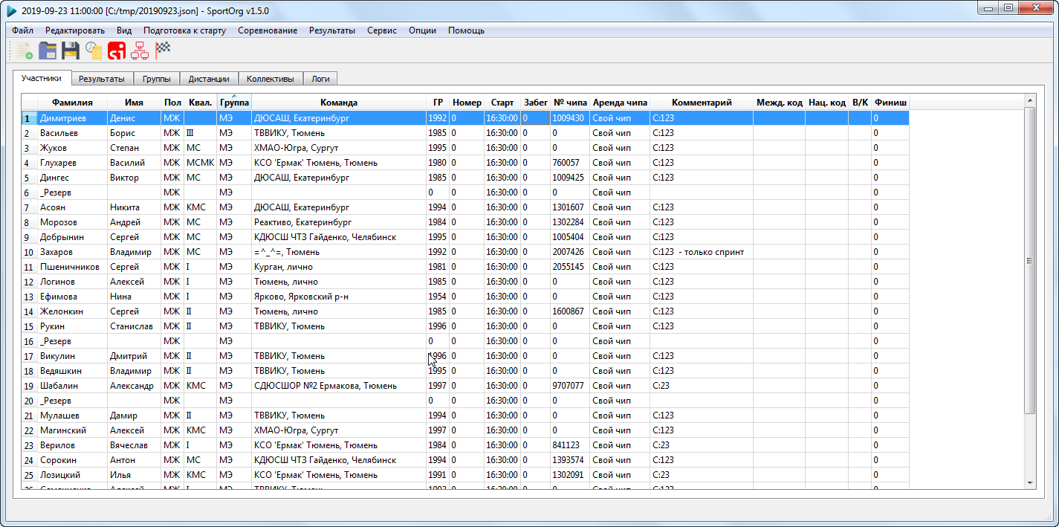Click the vertical scrollbar thumb
The image size is (1059, 527).
[1029, 261]
